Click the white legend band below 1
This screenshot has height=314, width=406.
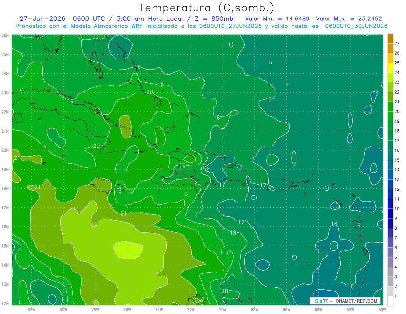[x=390, y=301]
